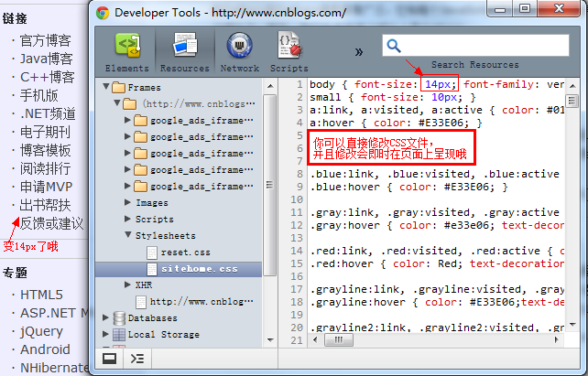Click the magnifier search icon
This screenshot has width=588, height=376.
394,46
